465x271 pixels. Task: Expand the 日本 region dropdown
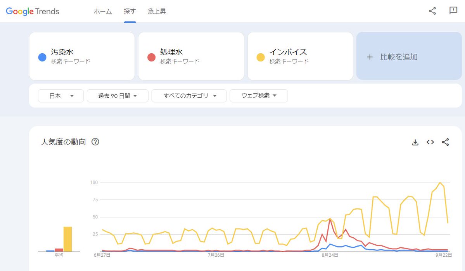(61, 96)
